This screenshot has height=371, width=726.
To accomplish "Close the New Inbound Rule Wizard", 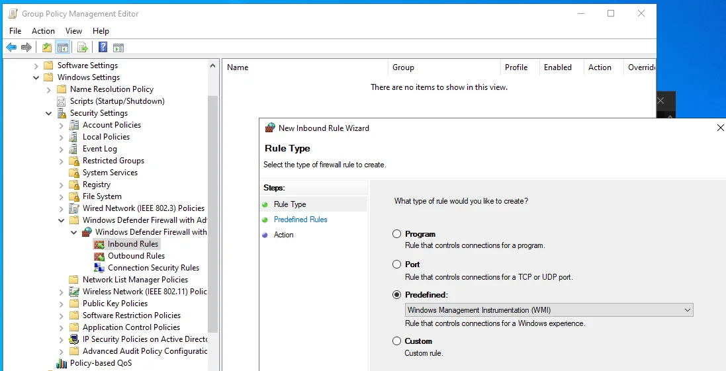I will pyautogui.click(x=720, y=128).
